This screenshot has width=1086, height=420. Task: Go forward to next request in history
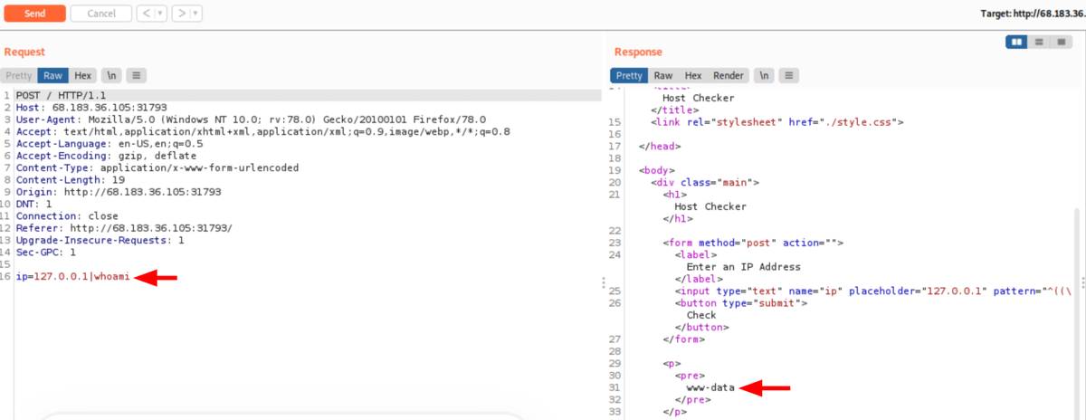180,14
